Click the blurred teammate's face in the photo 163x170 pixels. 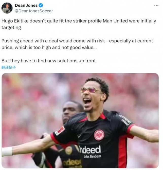(70, 112)
